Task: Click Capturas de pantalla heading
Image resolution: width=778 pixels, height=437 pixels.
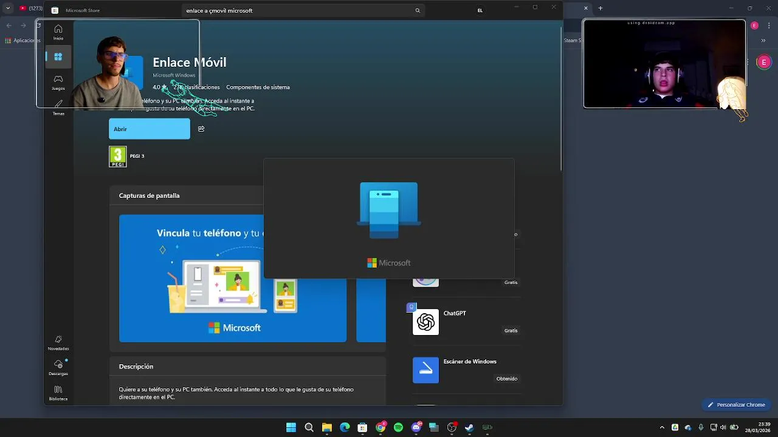Action: click(x=149, y=195)
